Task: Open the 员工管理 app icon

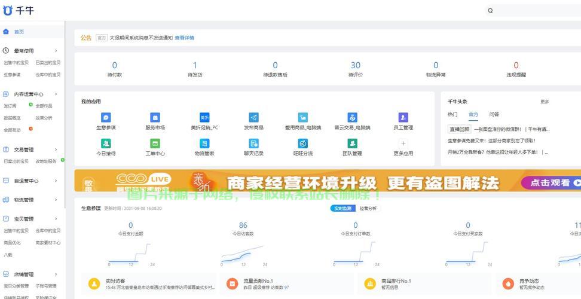Action: coord(403,117)
